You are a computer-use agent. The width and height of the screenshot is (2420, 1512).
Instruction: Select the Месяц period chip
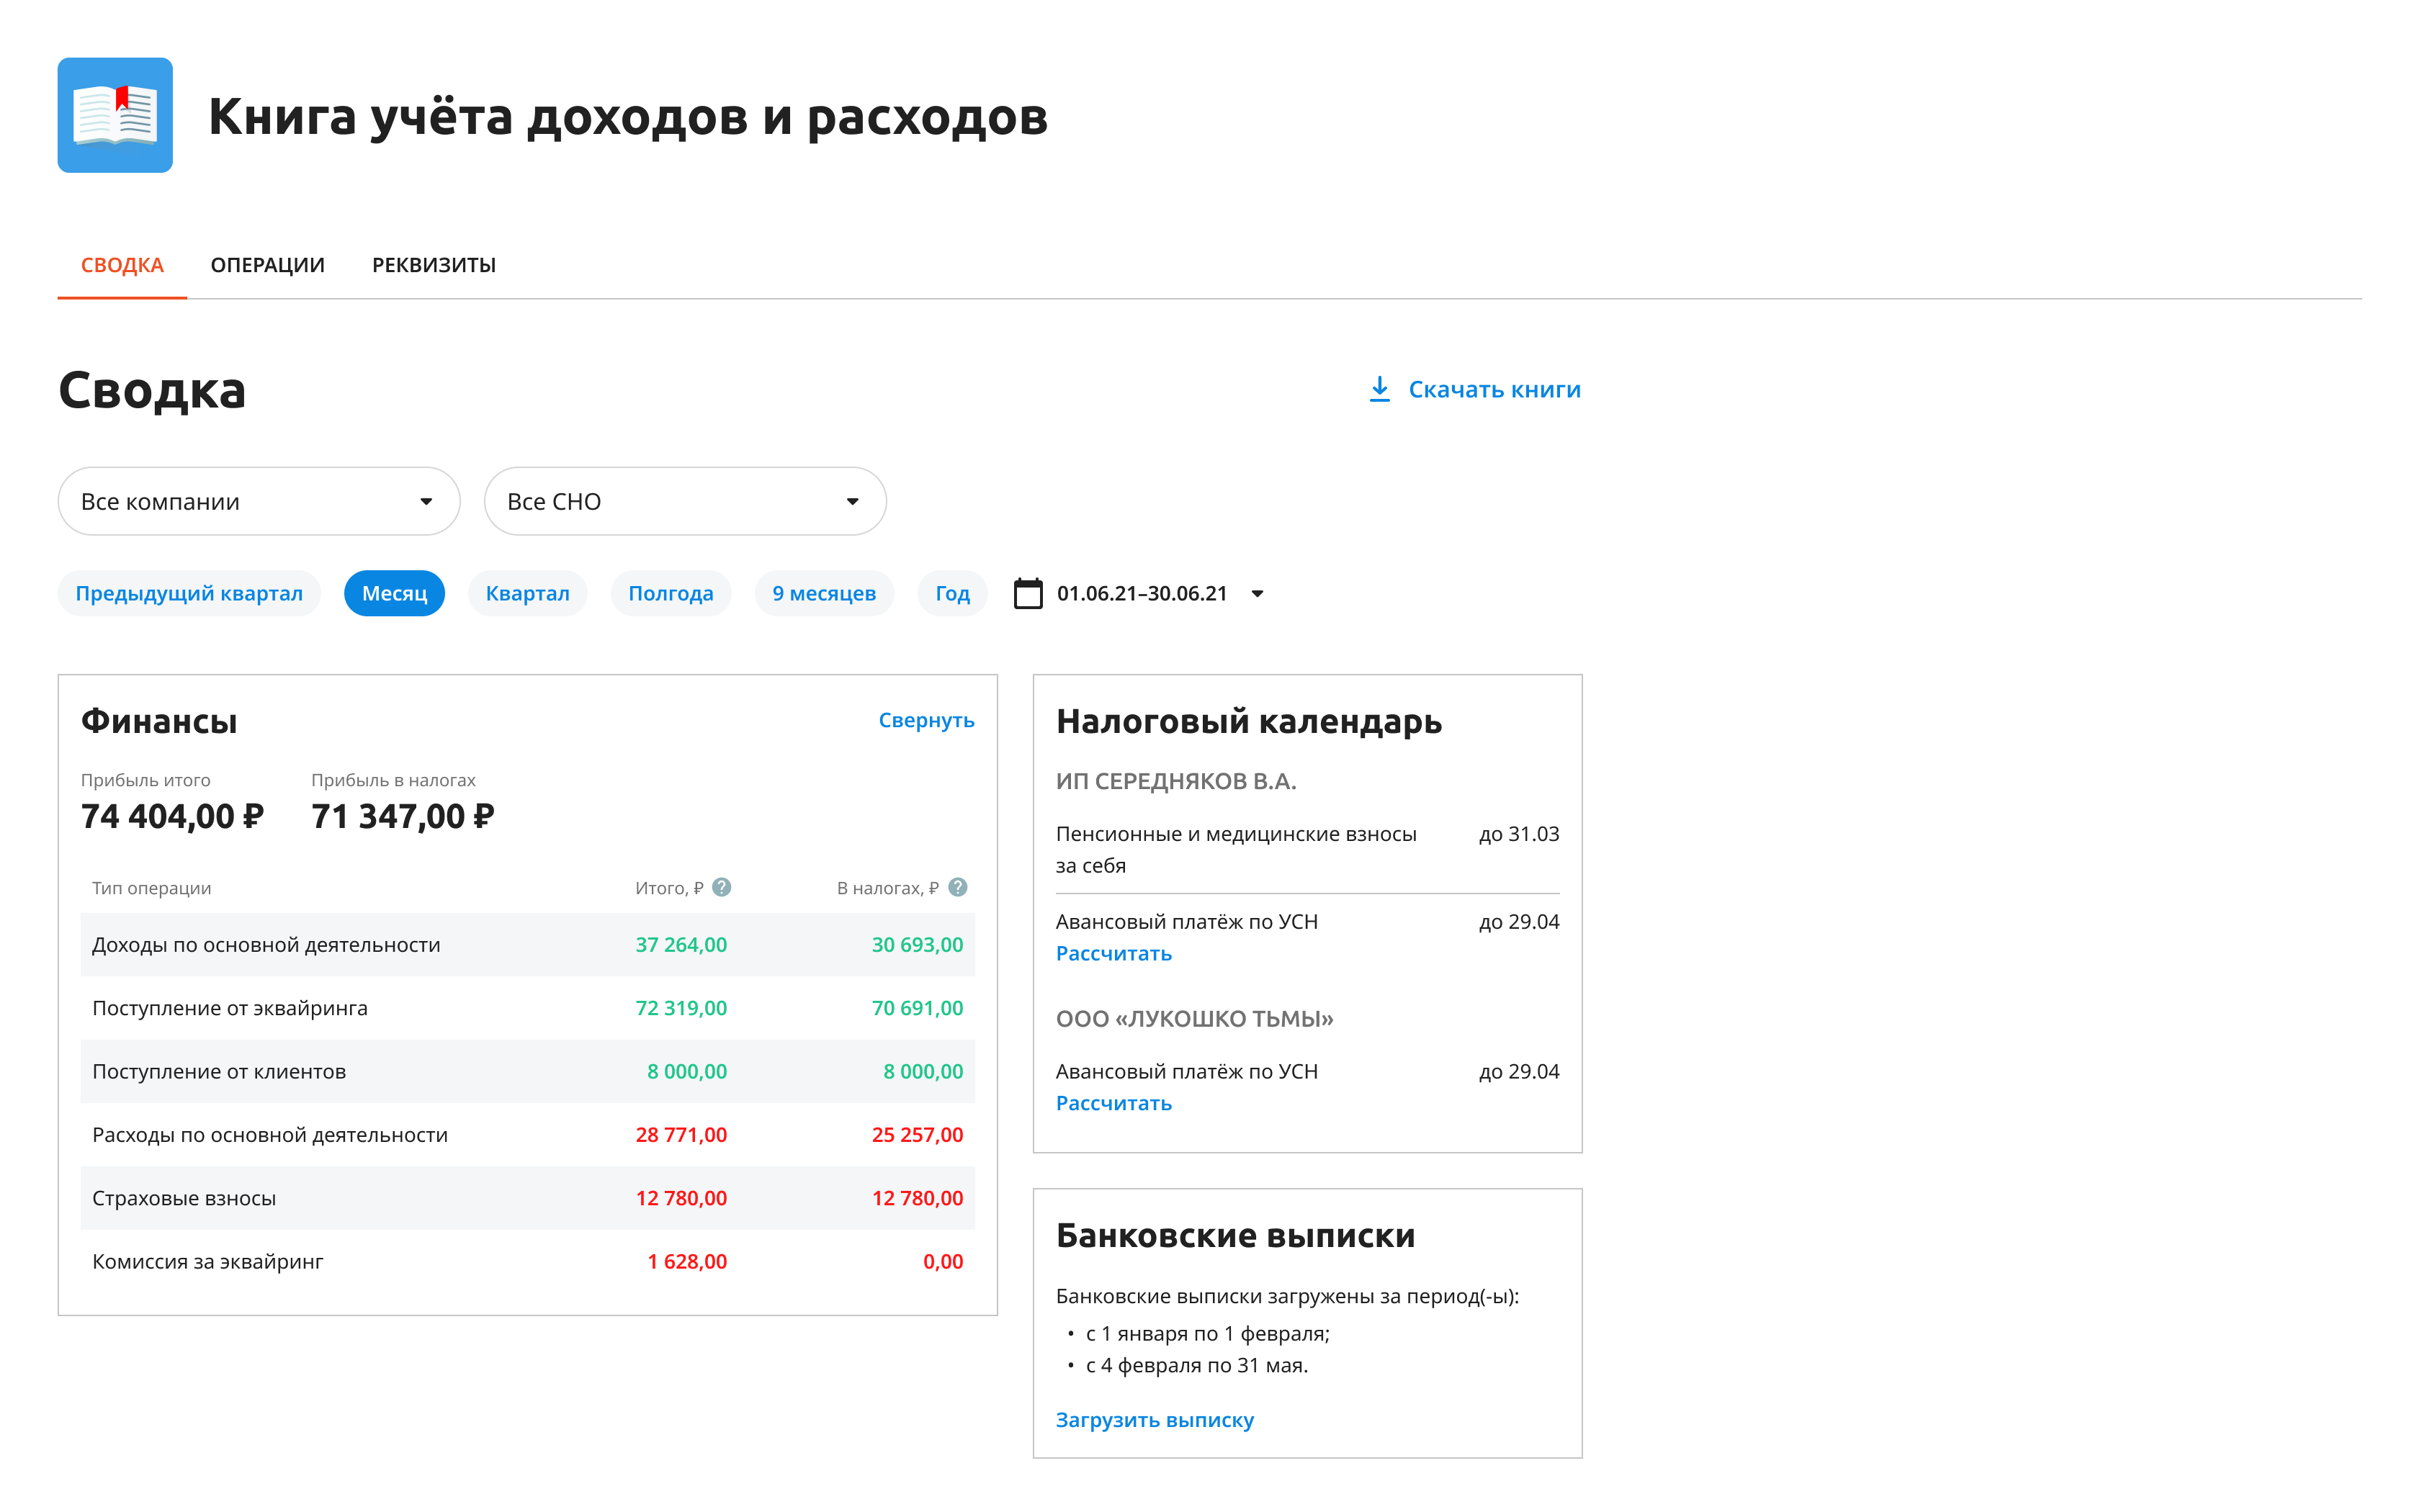(394, 593)
